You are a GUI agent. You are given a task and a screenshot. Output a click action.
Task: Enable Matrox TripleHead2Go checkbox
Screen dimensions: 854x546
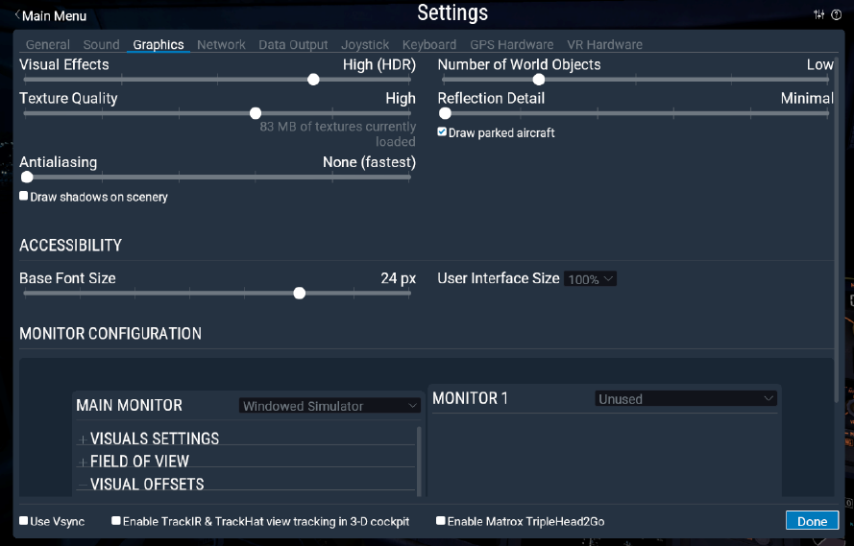441,521
